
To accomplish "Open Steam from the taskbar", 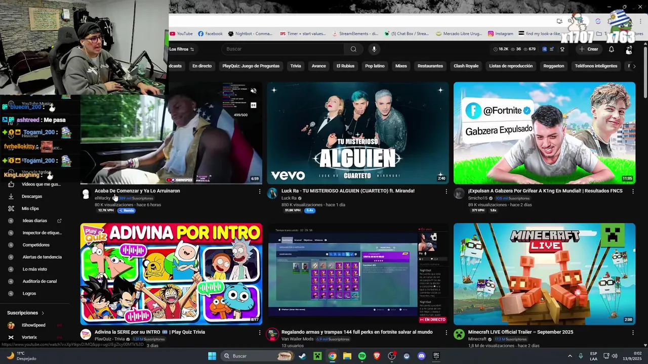I will tap(302, 356).
